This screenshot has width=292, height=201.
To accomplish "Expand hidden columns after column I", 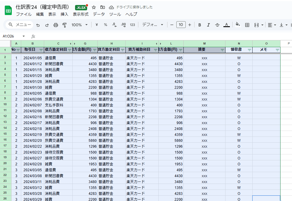I will (x=157, y=44).
